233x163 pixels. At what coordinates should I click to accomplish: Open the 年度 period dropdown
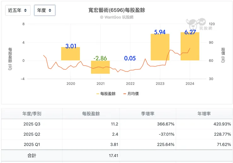click(x=44, y=10)
